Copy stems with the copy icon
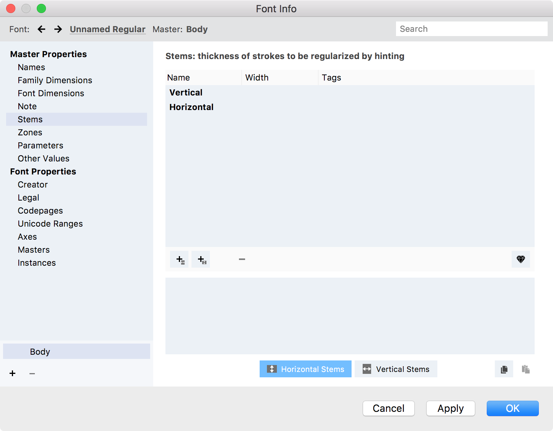The image size is (553, 431). [504, 369]
